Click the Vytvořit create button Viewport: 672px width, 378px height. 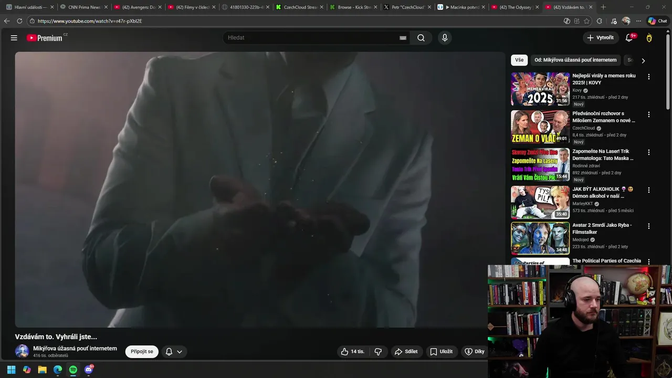click(600, 38)
